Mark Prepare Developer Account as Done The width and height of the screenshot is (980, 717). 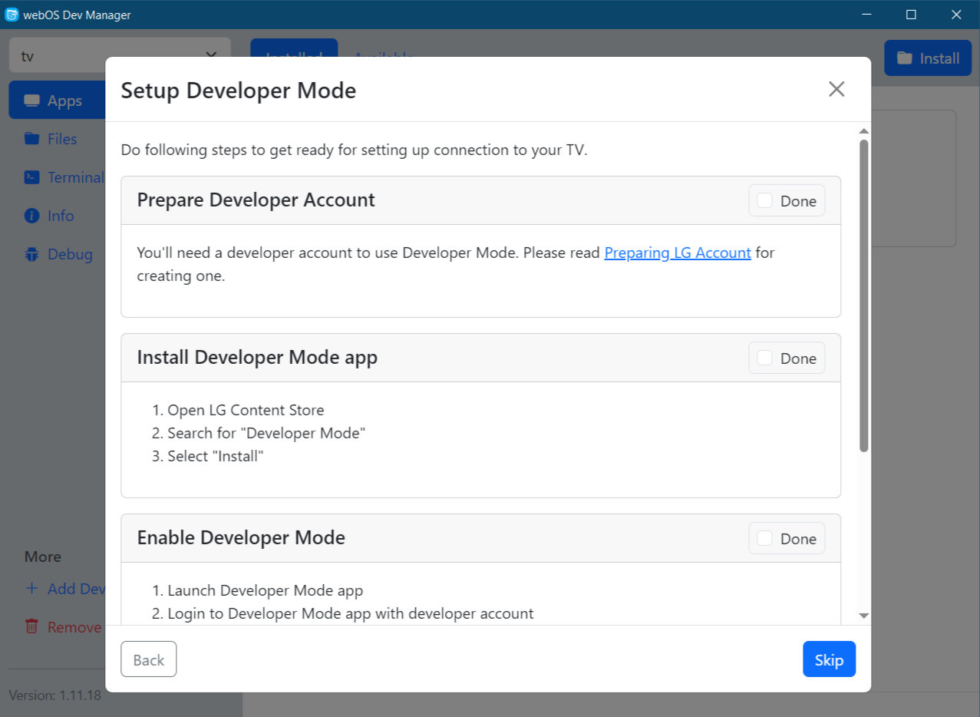765,200
